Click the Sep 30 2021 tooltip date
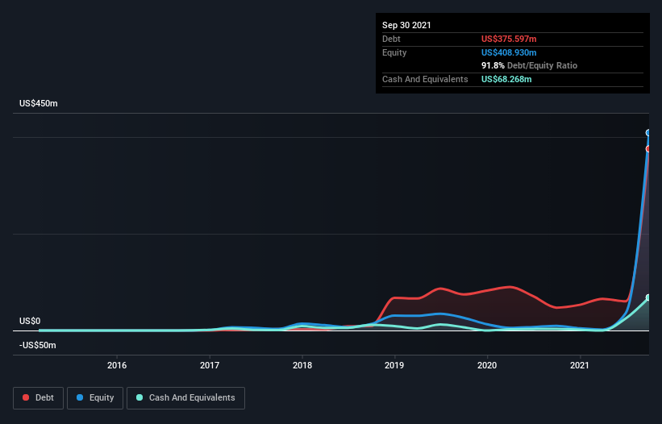662x424 pixels. coord(406,25)
